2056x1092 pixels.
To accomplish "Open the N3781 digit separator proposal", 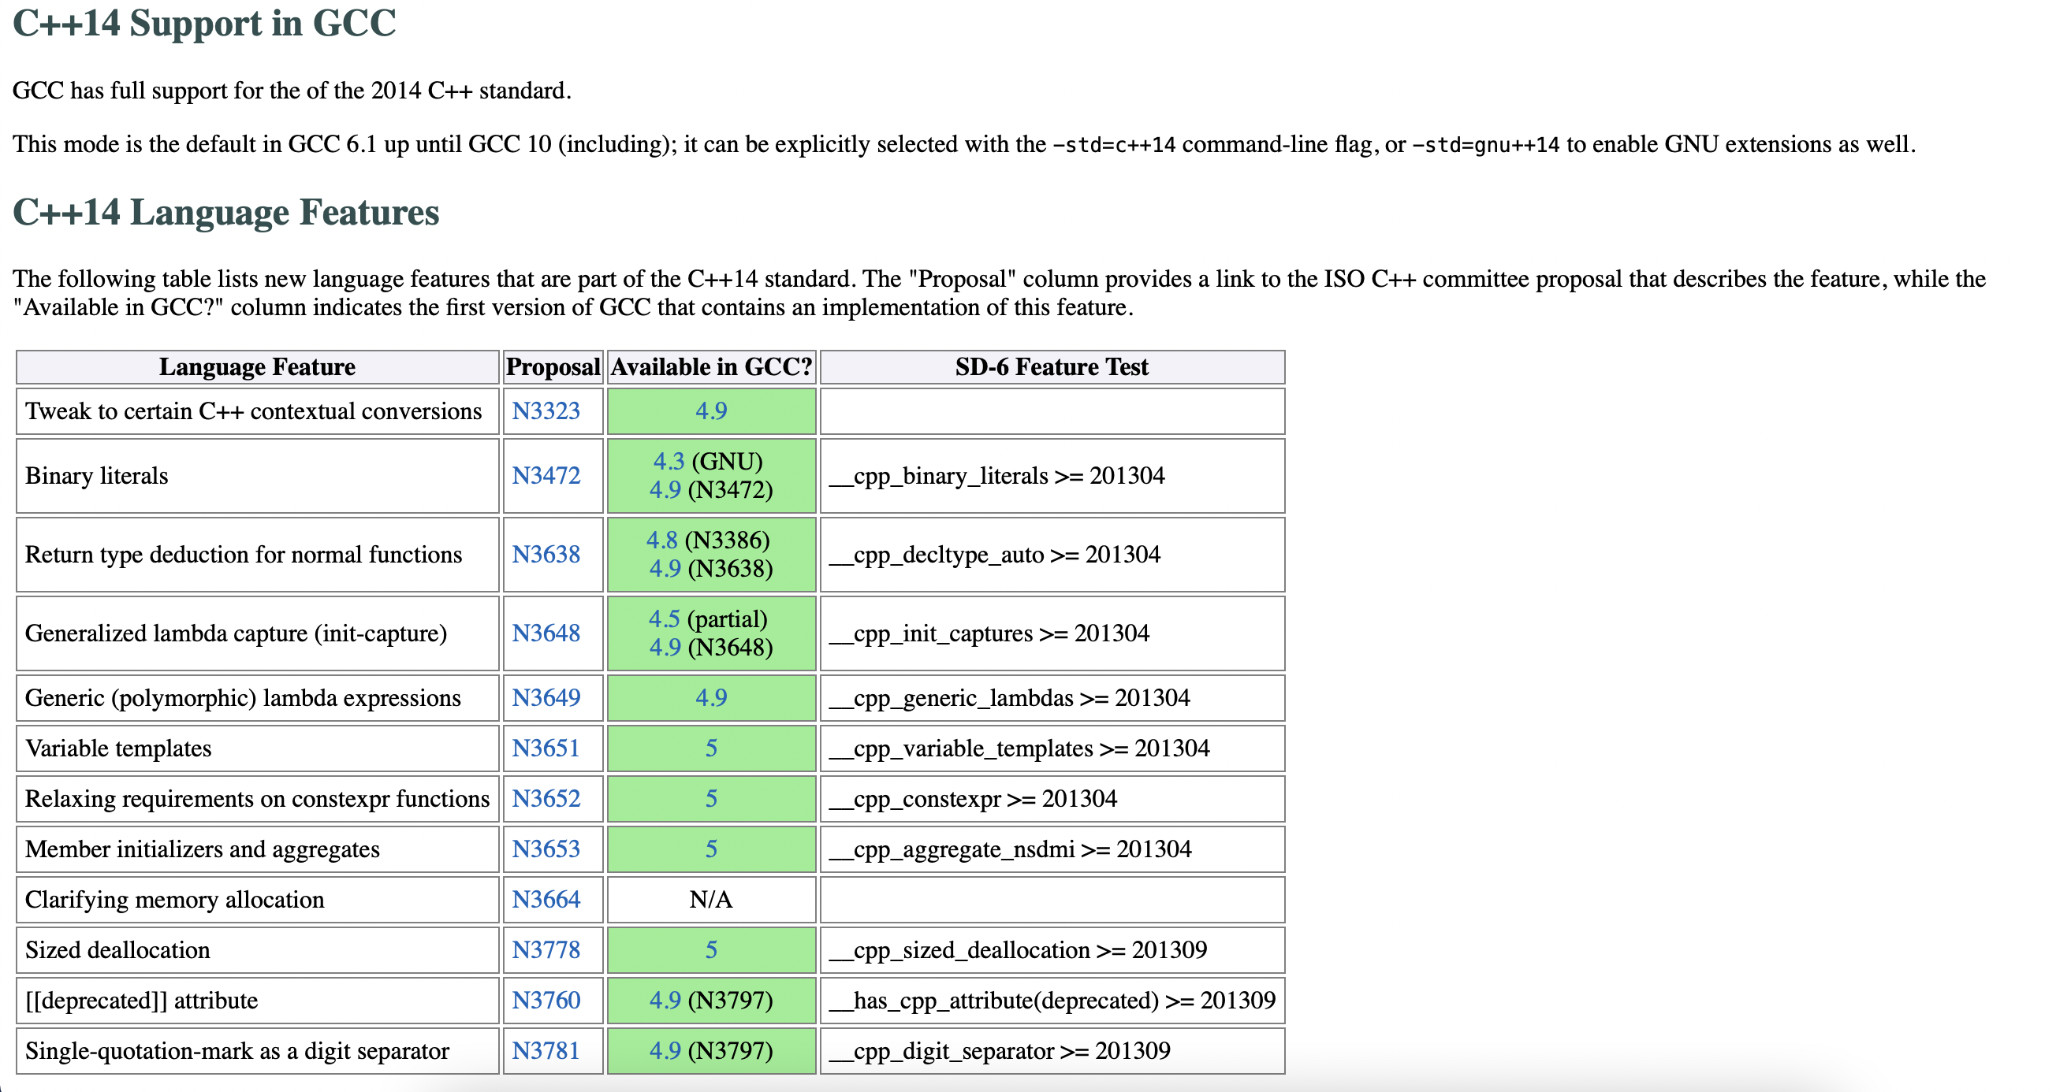I will click(545, 1050).
